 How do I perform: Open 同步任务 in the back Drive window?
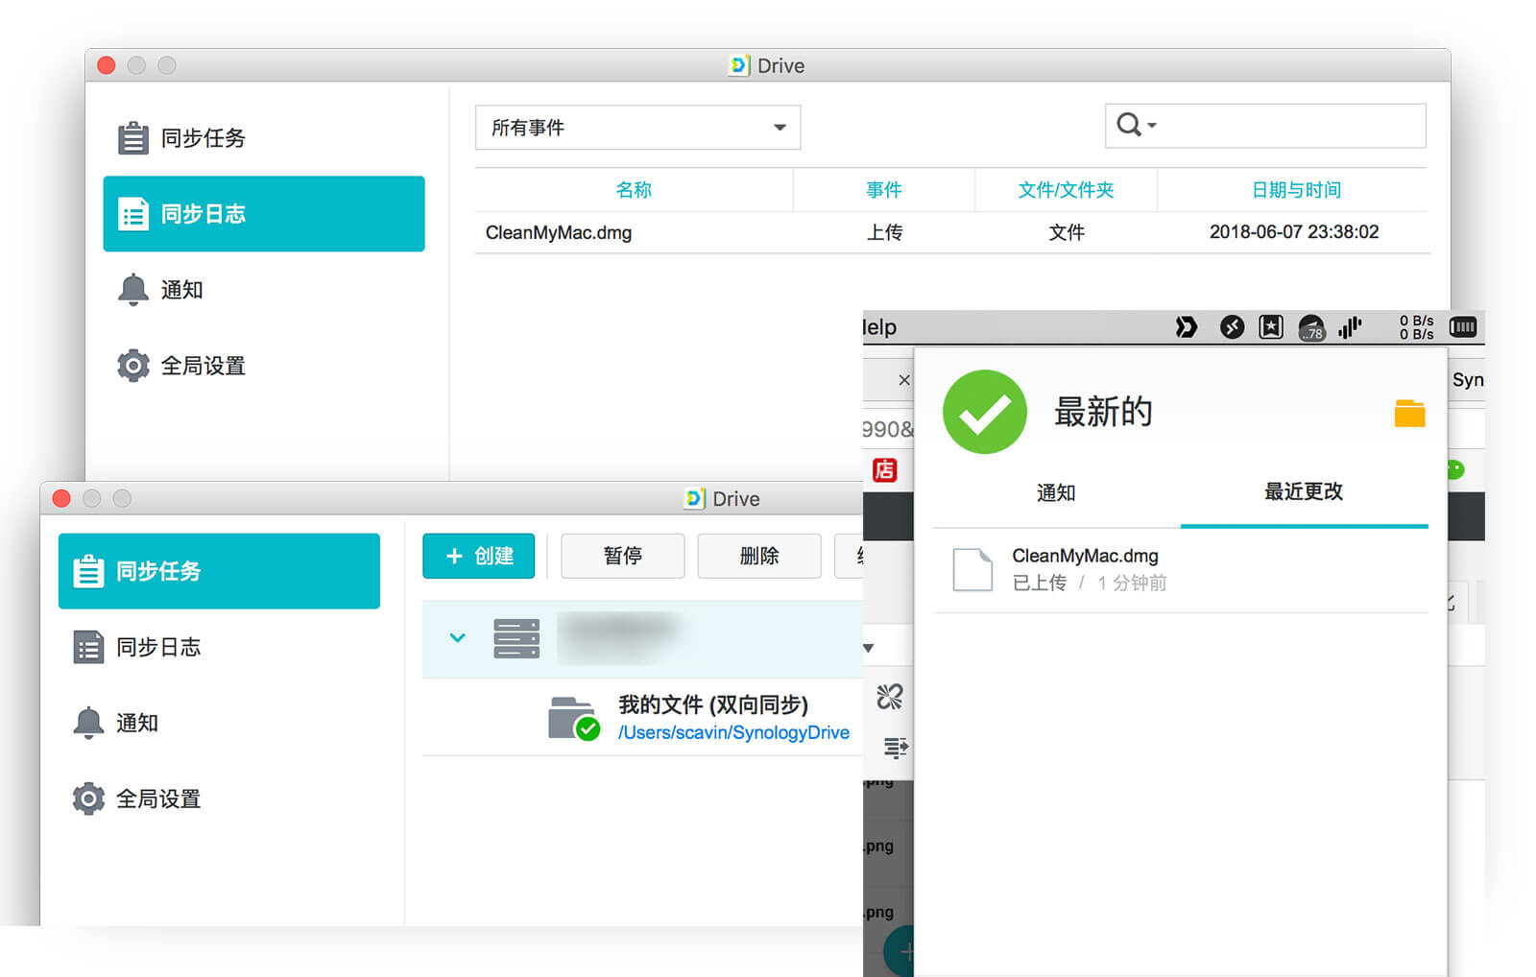(x=264, y=138)
